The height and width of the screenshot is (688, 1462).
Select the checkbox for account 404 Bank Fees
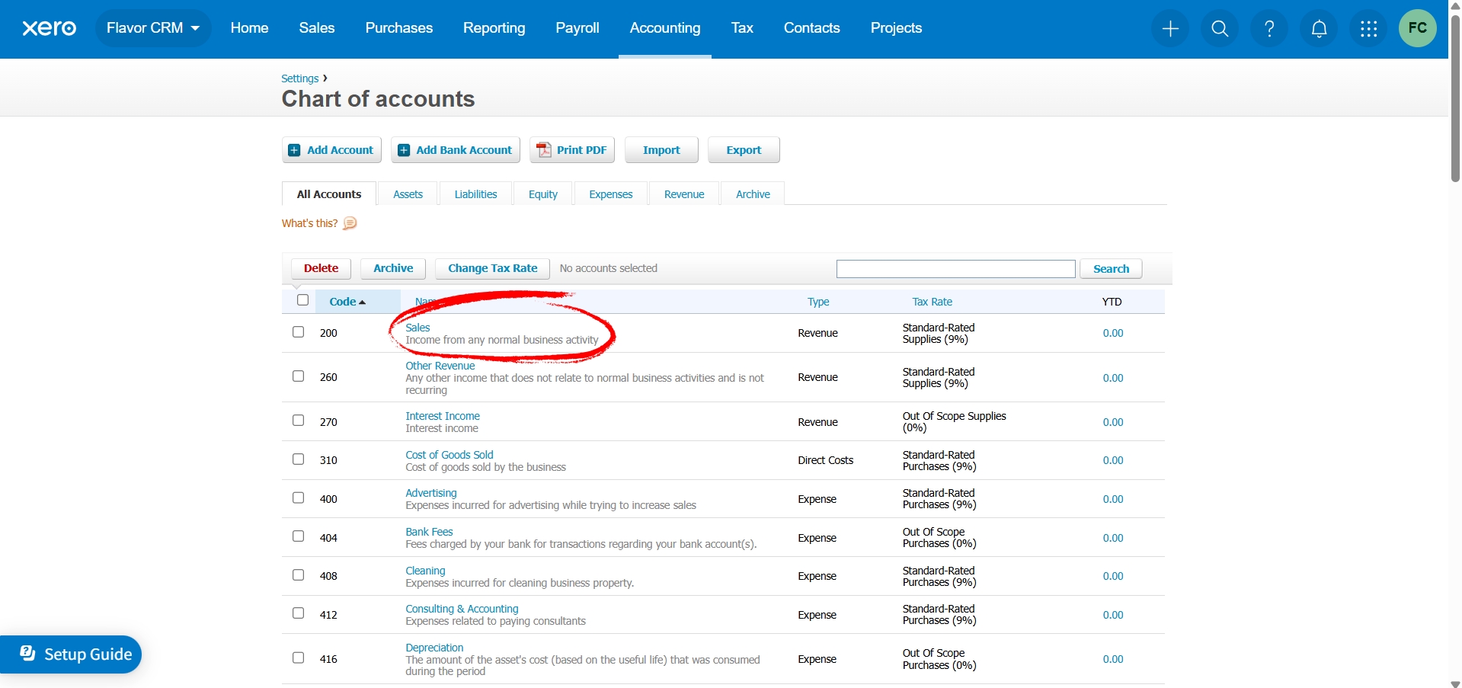click(x=299, y=536)
